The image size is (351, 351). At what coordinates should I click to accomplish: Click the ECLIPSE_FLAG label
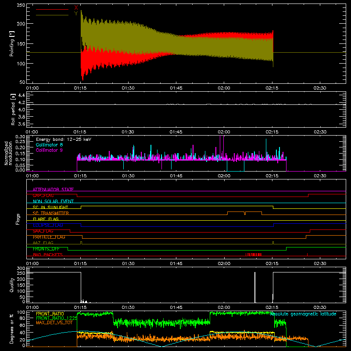(48, 225)
